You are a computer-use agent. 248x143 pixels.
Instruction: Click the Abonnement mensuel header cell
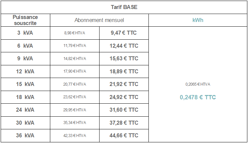(x=99, y=20)
